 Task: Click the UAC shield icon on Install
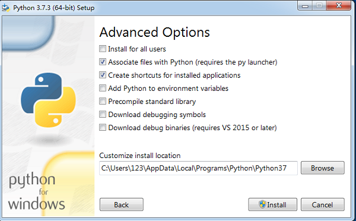[x=262, y=204]
